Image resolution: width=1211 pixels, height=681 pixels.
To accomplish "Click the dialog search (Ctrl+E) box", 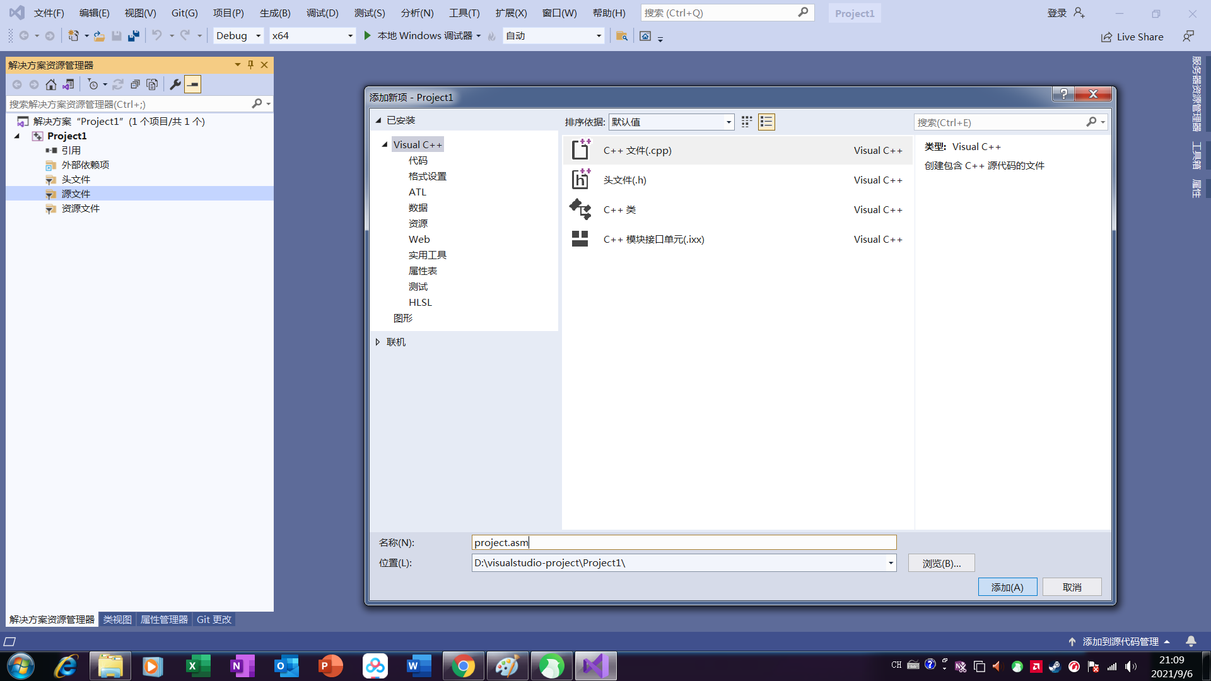I will coord(1002,122).
